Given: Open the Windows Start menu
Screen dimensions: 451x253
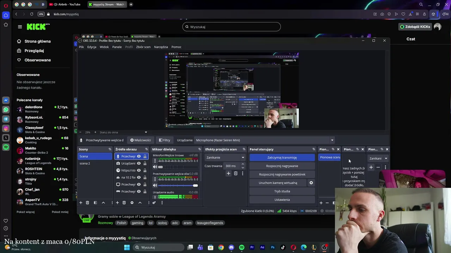Looking at the screenshot, I should click(127, 247).
